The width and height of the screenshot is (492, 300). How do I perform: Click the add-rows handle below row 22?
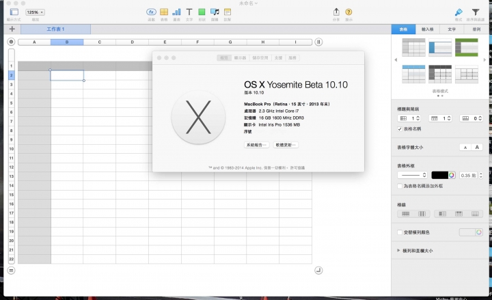[x=12, y=270]
